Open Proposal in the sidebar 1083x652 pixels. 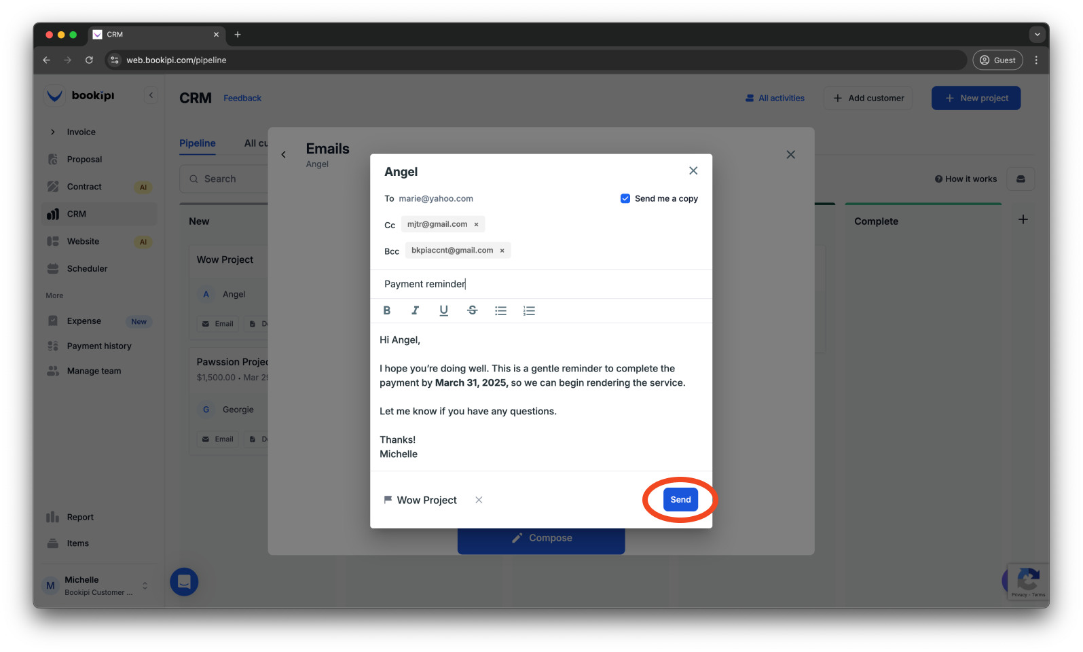pyautogui.click(x=99, y=160)
